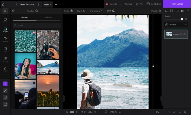
Task: Open the Shapes panel
Action: tap(5, 69)
